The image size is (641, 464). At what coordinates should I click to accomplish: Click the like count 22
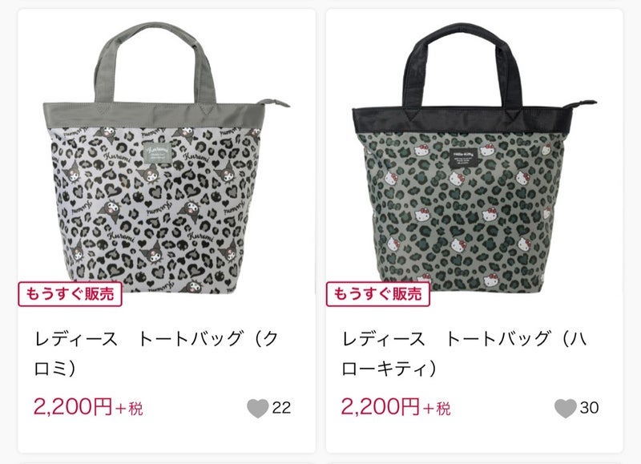pos(281,408)
